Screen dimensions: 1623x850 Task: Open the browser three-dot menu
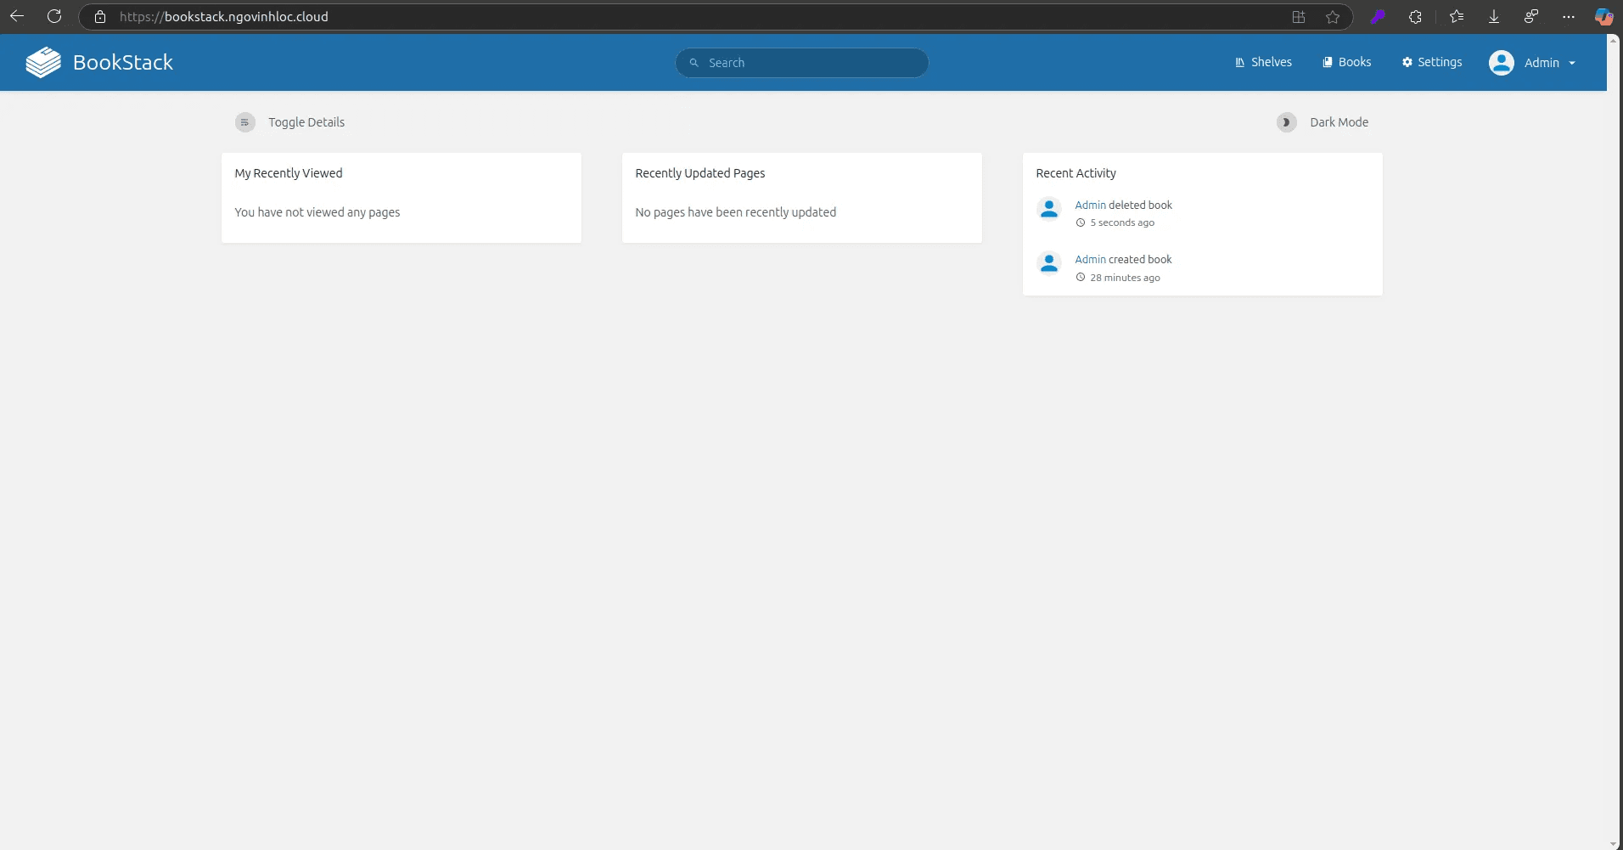(x=1567, y=16)
